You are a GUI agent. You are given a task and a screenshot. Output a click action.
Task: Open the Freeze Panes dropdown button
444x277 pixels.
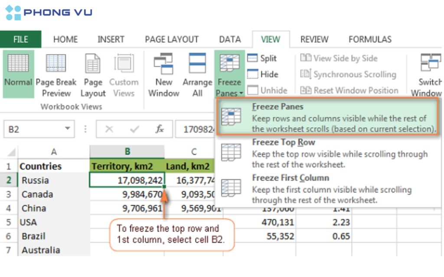(229, 74)
